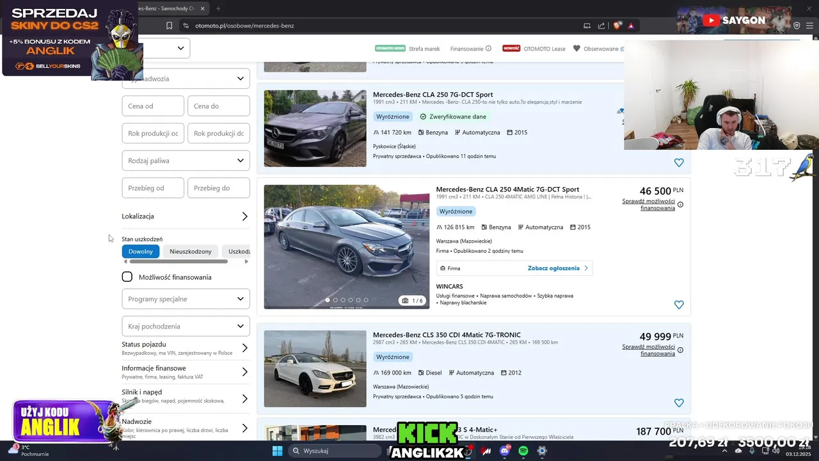Open the Kraj pochodzenia dropdown
The image size is (819, 461).
tap(186, 326)
